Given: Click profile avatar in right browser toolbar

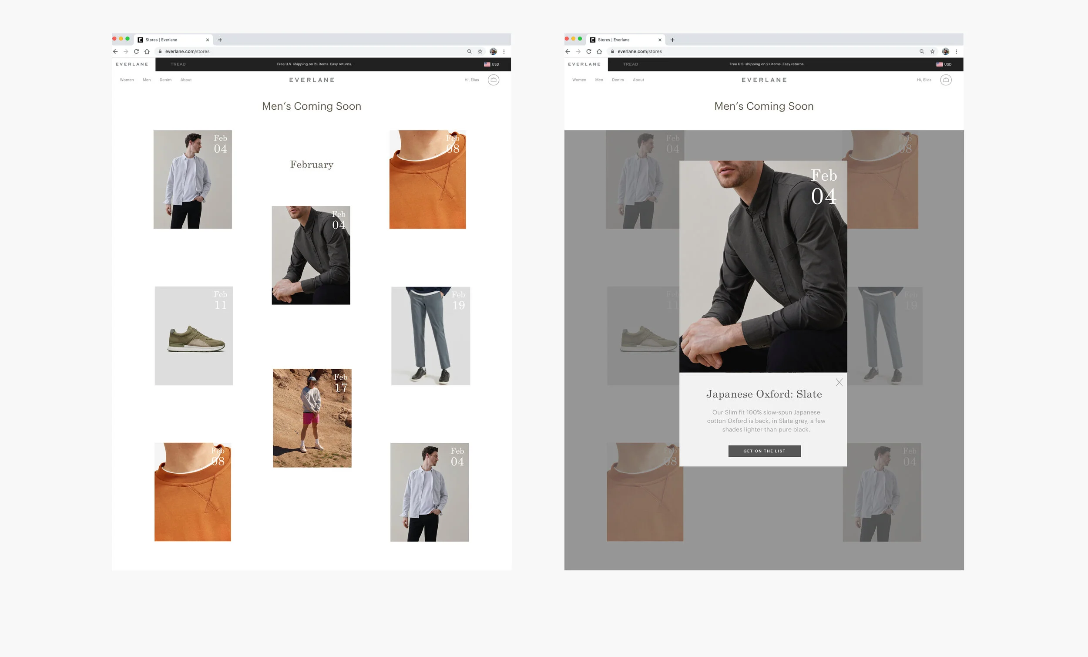Looking at the screenshot, I should [x=945, y=52].
